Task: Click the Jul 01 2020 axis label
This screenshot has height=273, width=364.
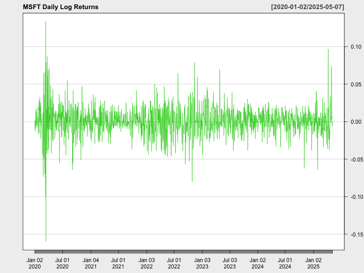Action: [62, 263]
